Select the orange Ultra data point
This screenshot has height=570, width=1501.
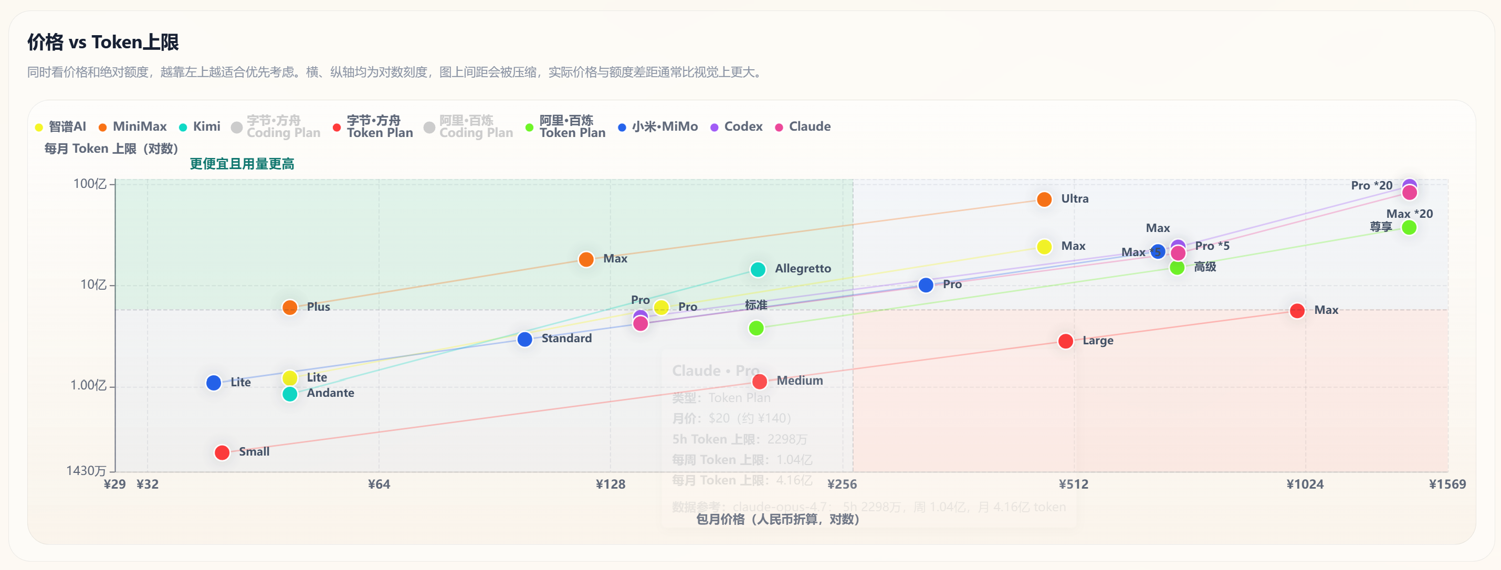[1044, 199]
